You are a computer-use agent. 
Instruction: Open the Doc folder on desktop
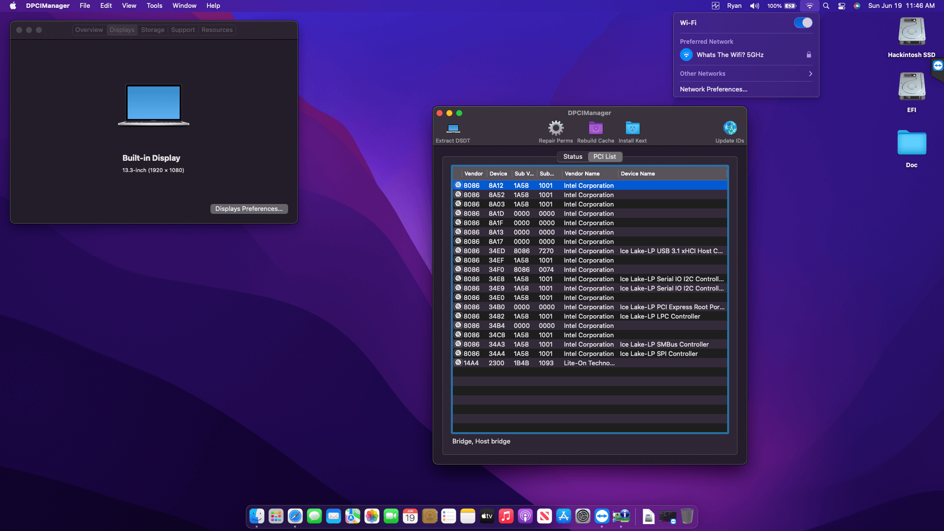(912, 143)
